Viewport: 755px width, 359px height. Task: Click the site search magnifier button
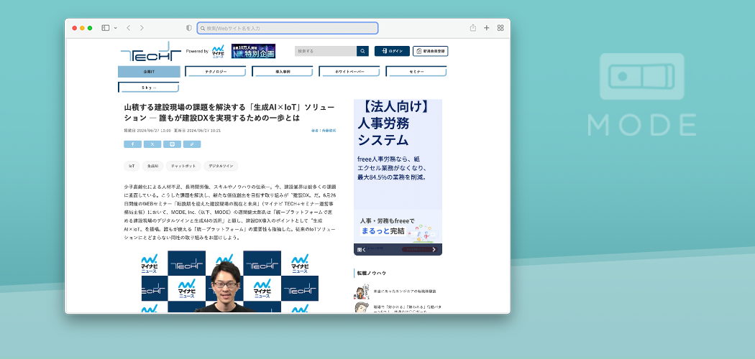[x=363, y=51]
